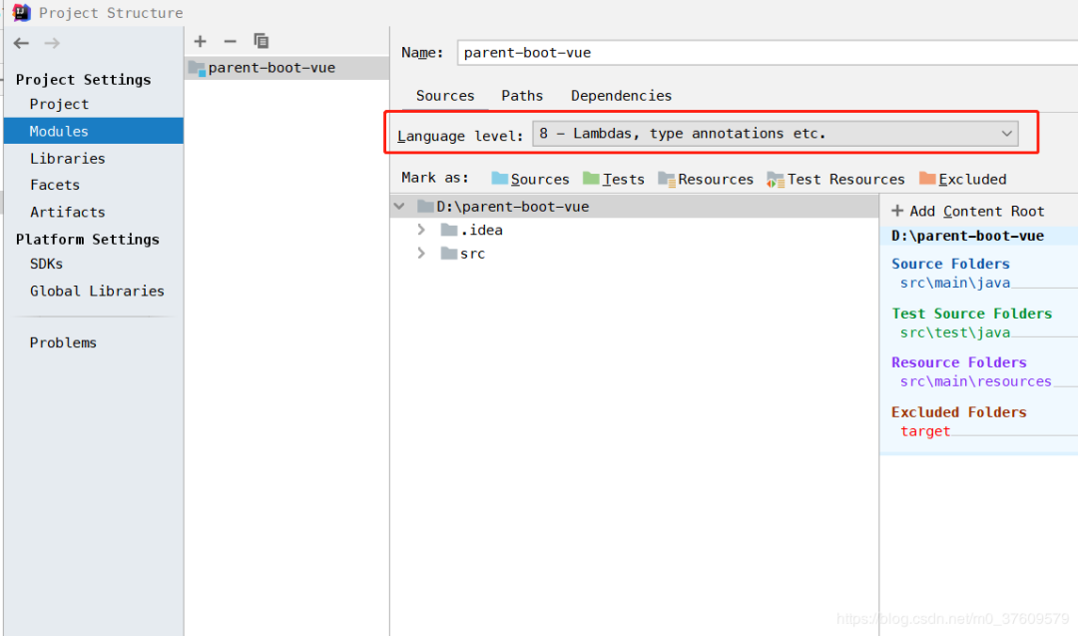
Task: Select Modules in the sidebar
Action: click(x=94, y=131)
